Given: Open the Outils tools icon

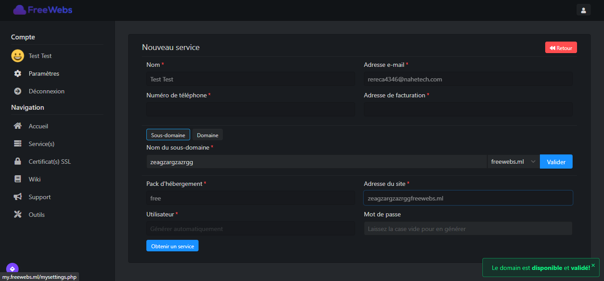Looking at the screenshot, I should tap(17, 214).
